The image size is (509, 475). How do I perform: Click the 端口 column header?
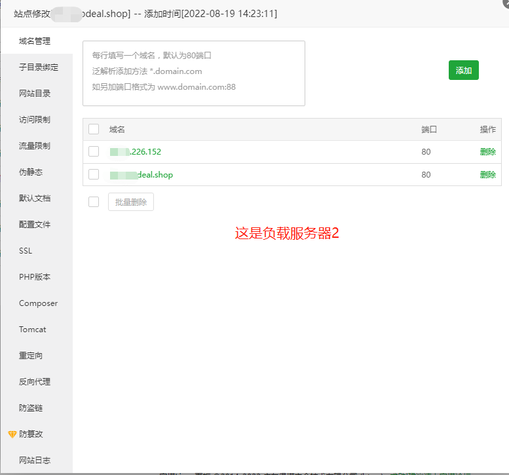[x=429, y=130]
